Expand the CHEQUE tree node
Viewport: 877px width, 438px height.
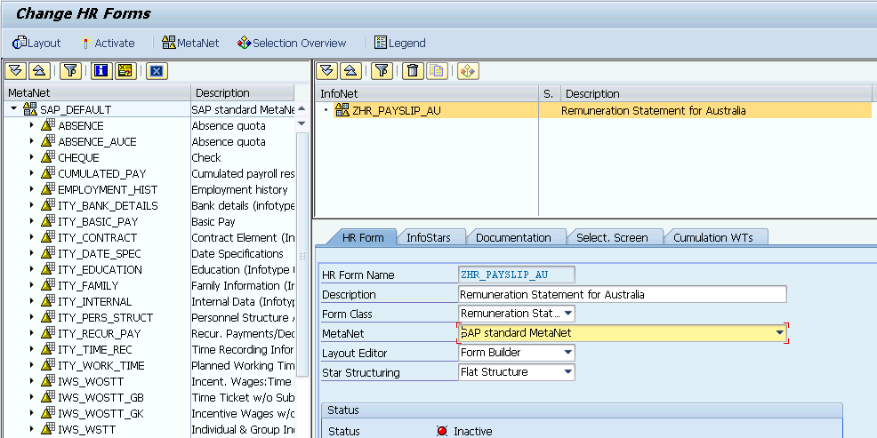tap(31, 157)
